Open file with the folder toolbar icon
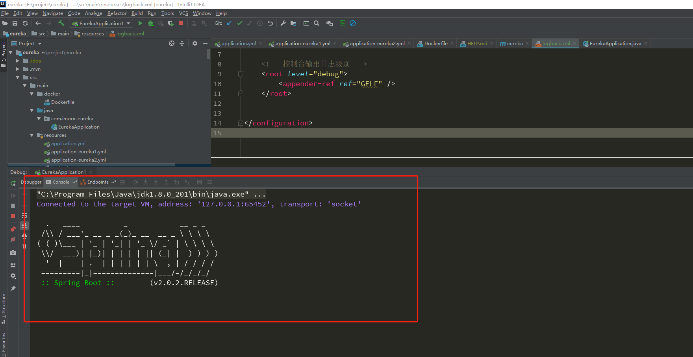Image resolution: width=693 pixels, height=357 pixels. [5, 23]
